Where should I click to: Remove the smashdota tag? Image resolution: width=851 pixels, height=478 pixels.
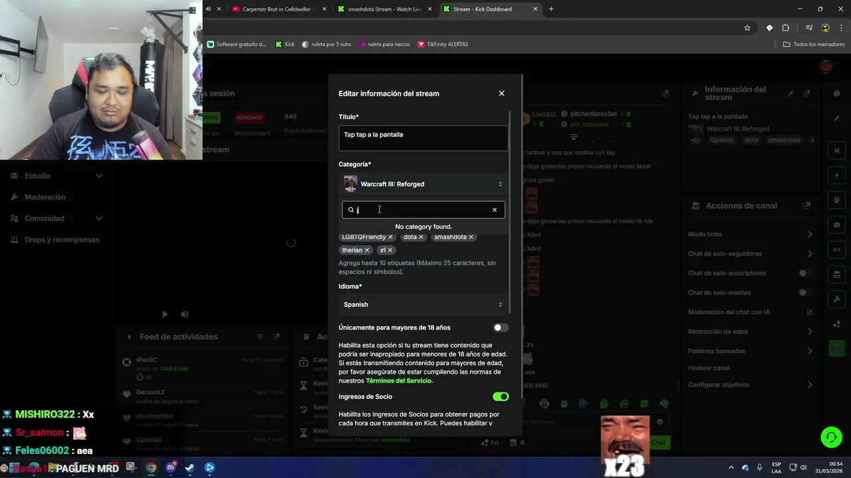pos(471,237)
